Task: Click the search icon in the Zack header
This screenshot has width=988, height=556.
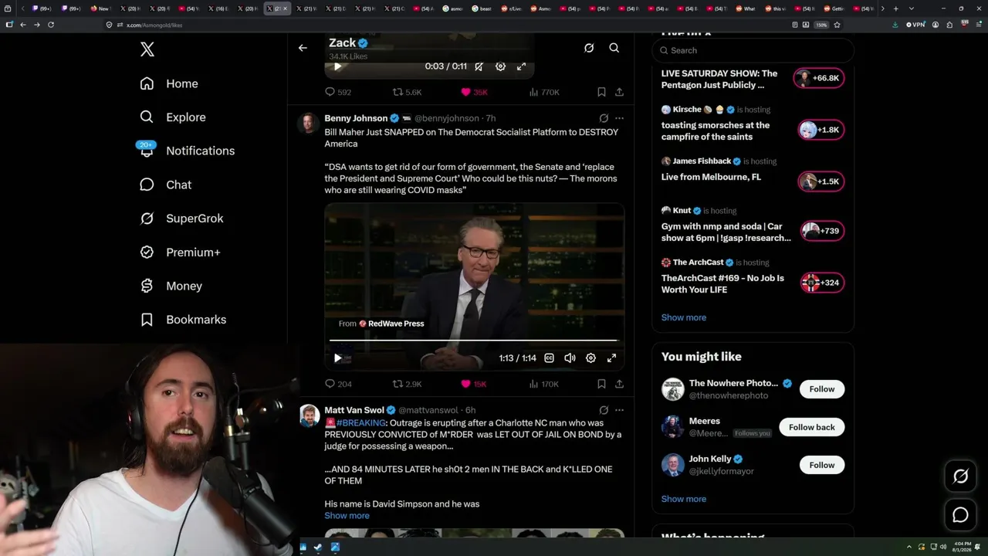Action: point(614,48)
